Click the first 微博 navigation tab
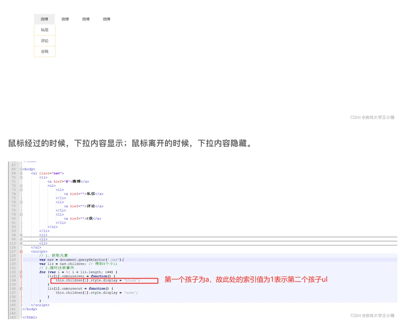This screenshot has height=327, width=400. coord(44,19)
